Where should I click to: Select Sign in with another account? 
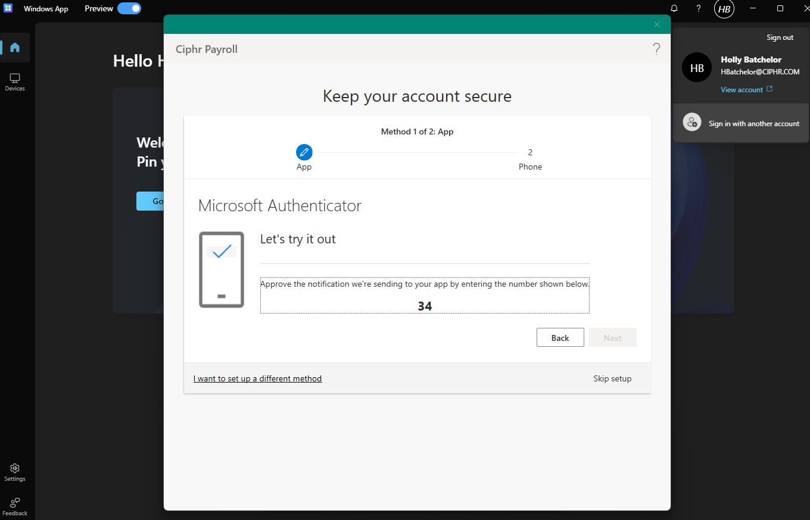coord(741,123)
